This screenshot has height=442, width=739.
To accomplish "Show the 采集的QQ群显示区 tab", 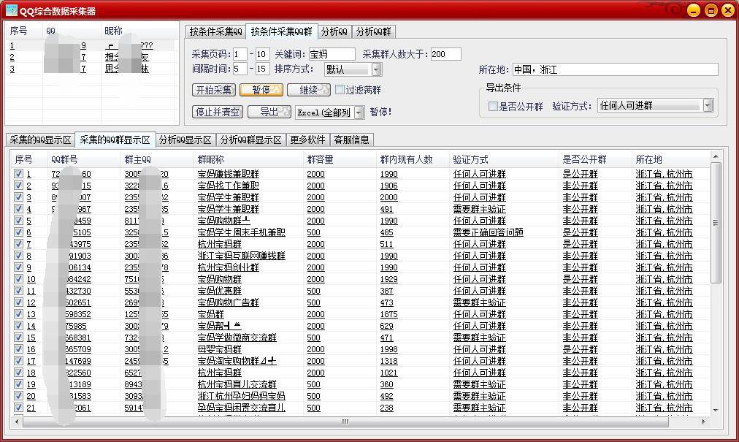I will click(115, 140).
